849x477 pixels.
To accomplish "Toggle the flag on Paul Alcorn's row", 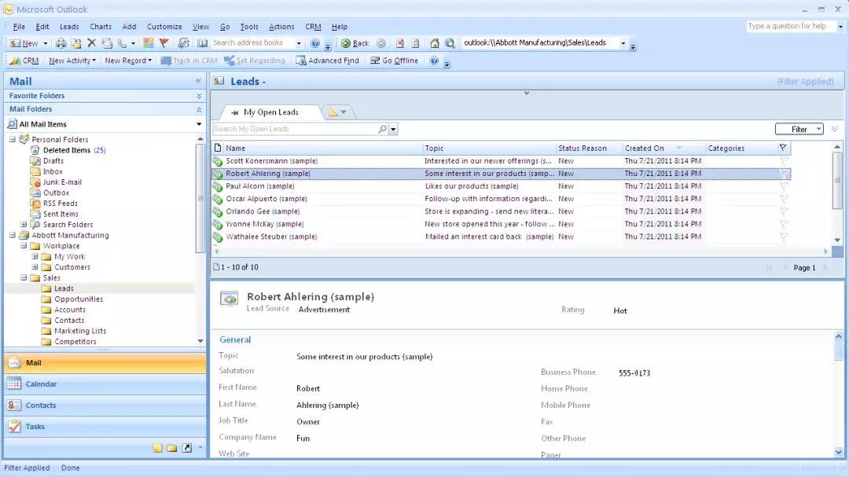I will coord(783,186).
